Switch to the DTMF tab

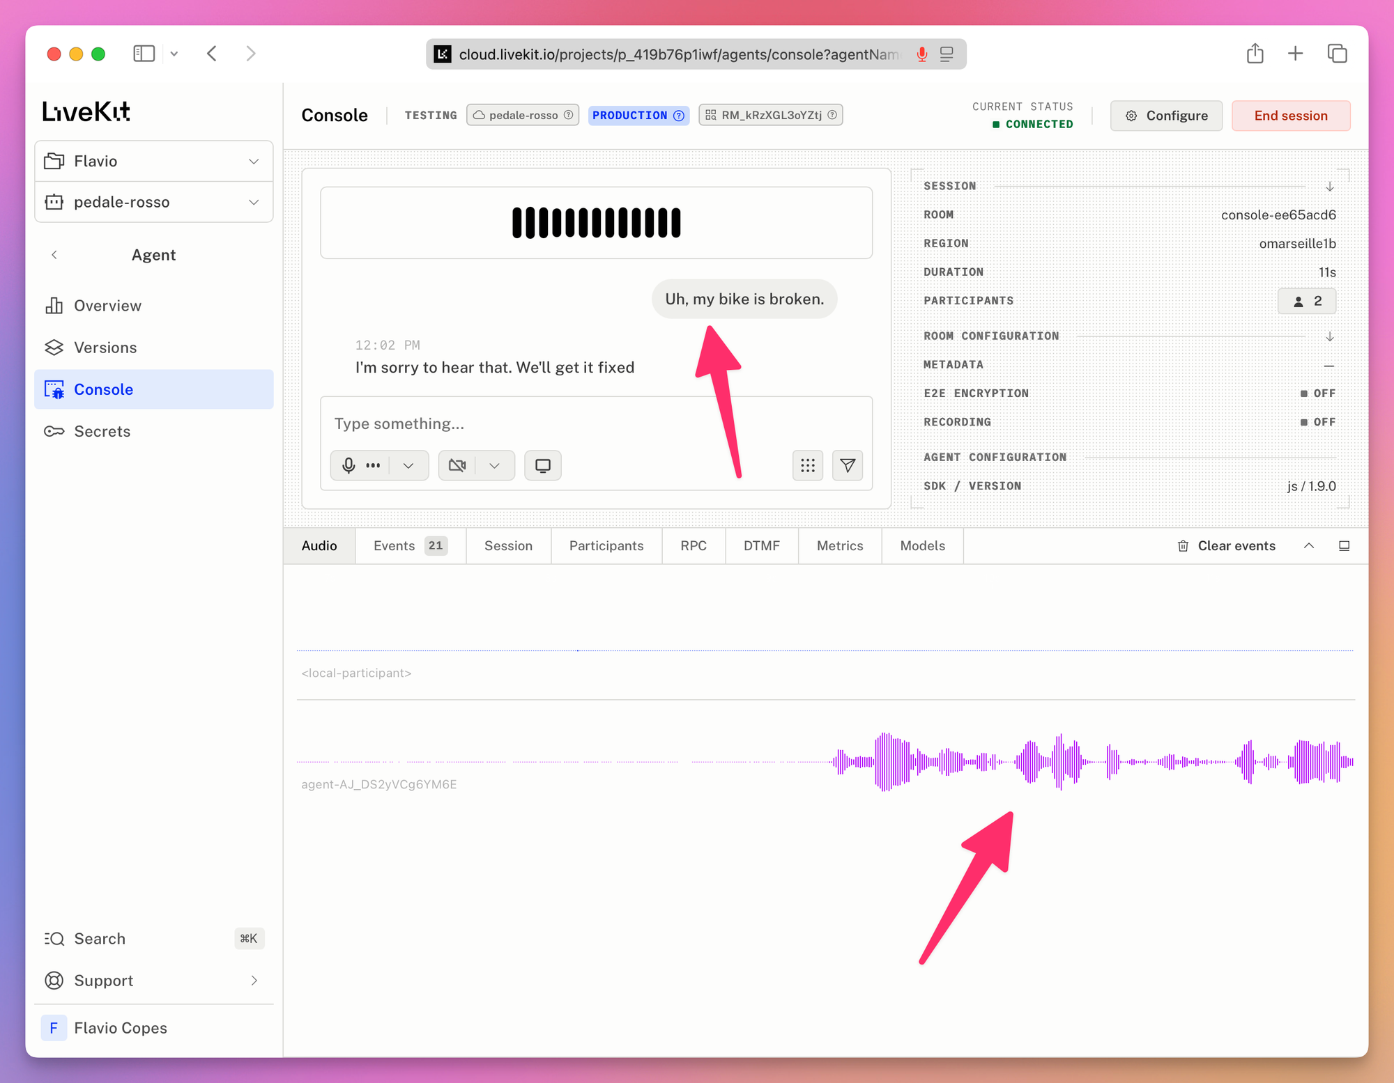pos(762,546)
